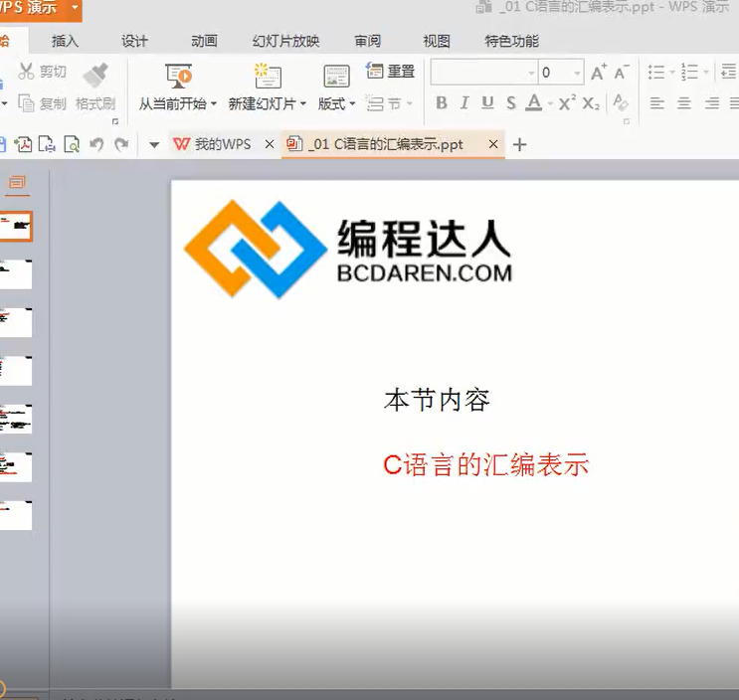Viewport: 739px width, 700px height.
Task: Switch to 我的WPS document tab
Action: pyautogui.click(x=212, y=144)
